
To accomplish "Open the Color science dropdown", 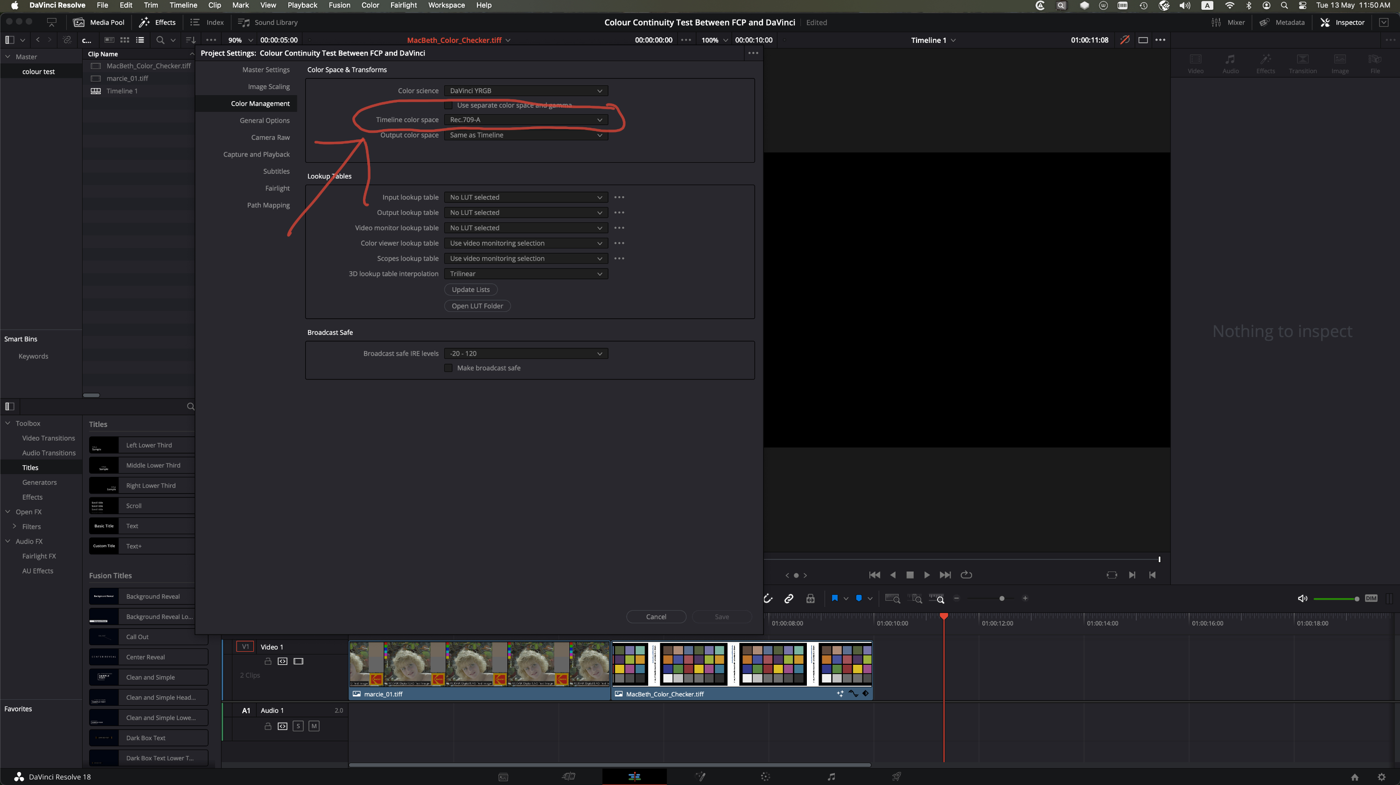I will click(525, 90).
